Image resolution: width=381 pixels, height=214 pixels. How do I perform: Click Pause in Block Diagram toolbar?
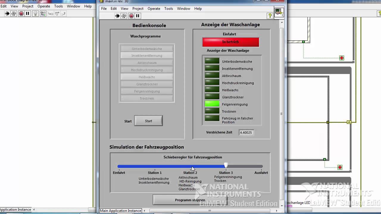pyautogui.click(x=28, y=13)
